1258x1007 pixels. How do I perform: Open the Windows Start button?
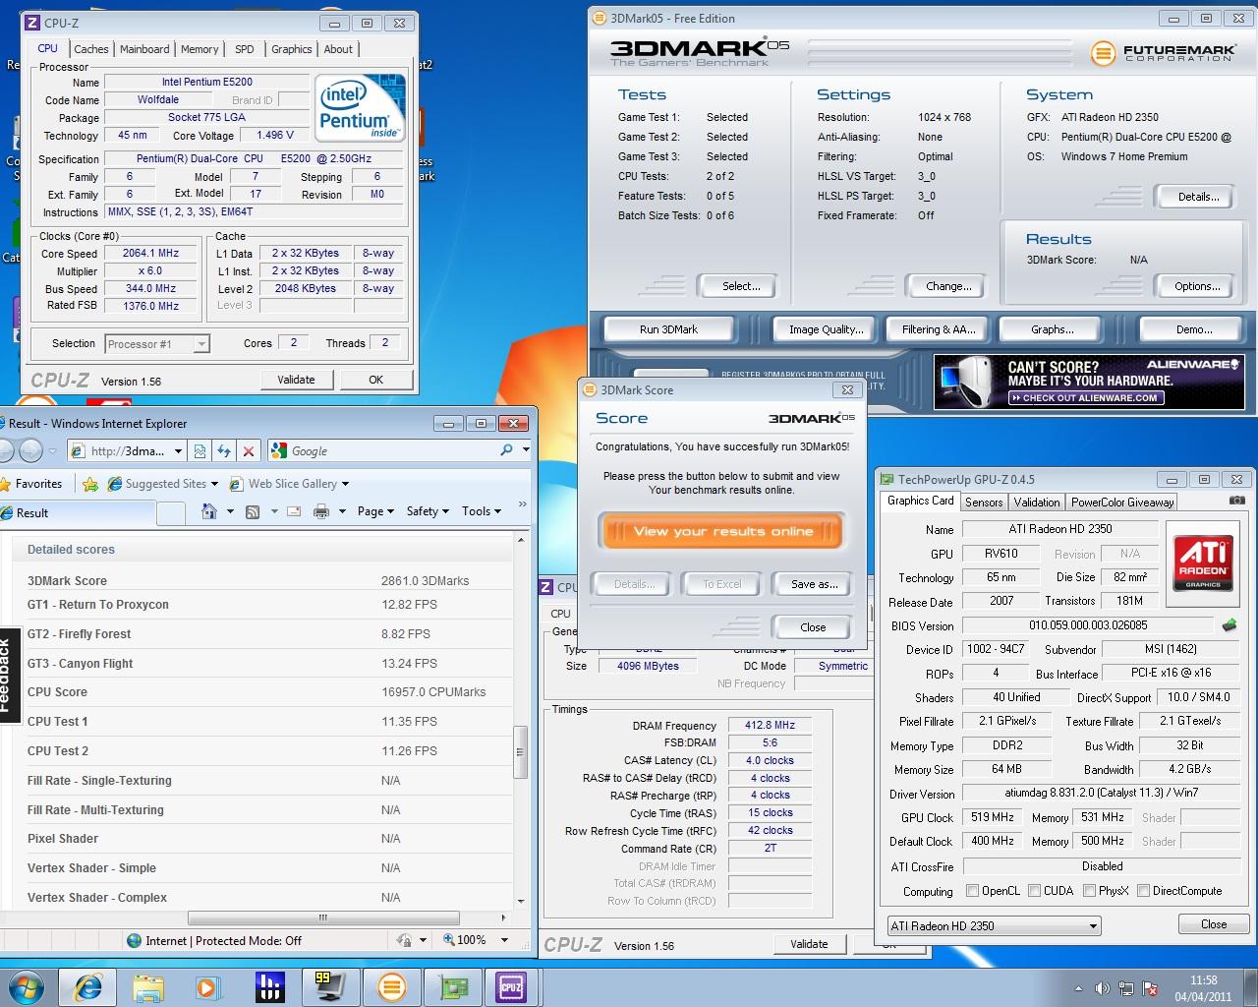click(27, 986)
